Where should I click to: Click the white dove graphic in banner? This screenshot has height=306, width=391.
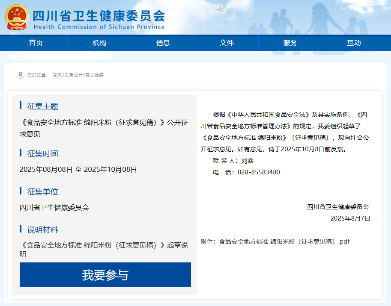219,9
